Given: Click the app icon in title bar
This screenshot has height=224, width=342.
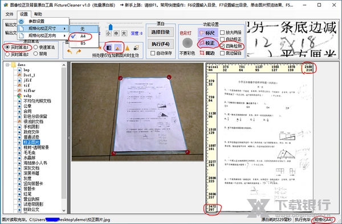Looking at the screenshot, I should pos(6,5).
